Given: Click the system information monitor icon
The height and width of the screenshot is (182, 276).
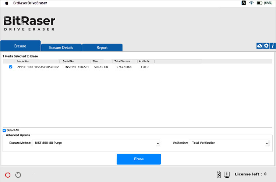Looking at the screenshot, I should (x=227, y=174).
